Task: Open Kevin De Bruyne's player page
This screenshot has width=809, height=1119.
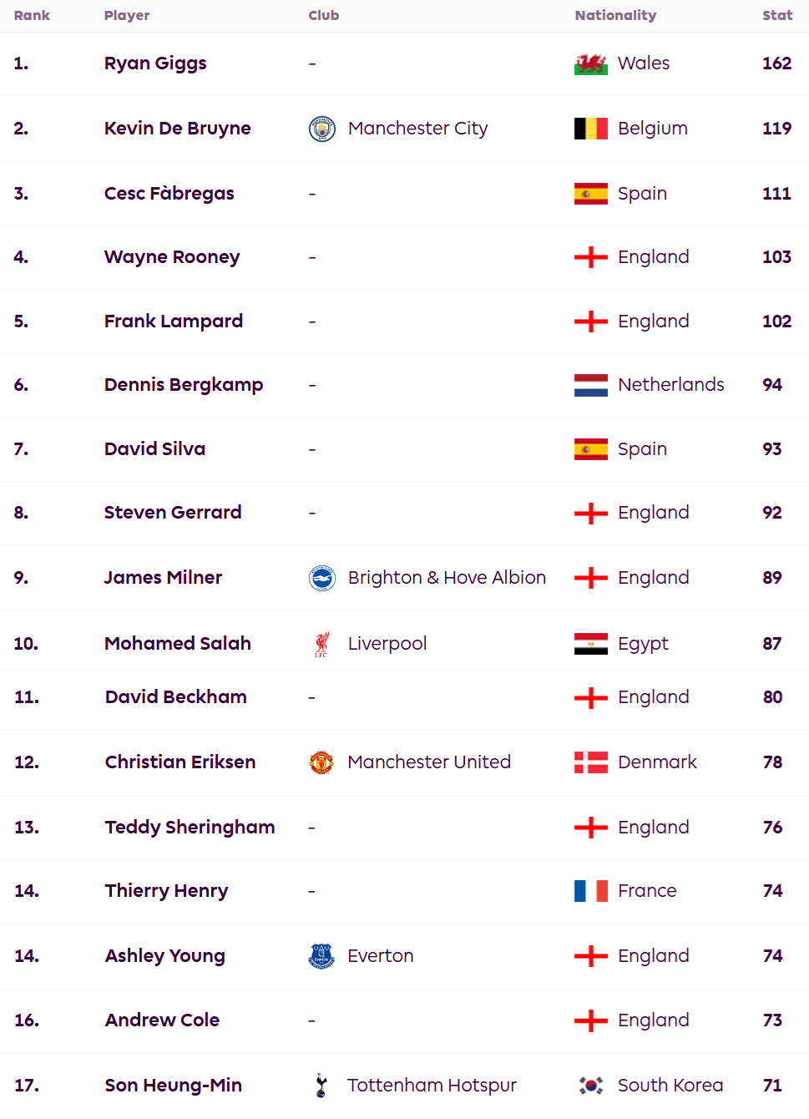Action: click(x=178, y=129)
